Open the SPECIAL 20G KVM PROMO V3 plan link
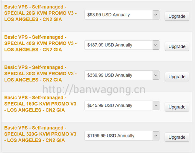Viewport: 195px width, 153px height. 40,13
